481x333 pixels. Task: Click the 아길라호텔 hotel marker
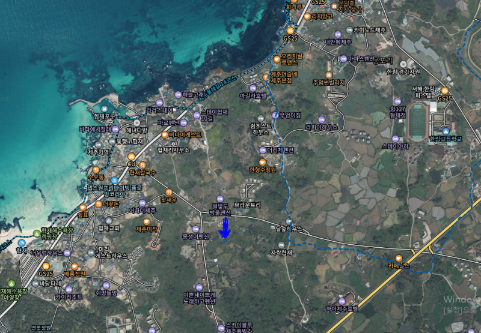coord(253,88)
